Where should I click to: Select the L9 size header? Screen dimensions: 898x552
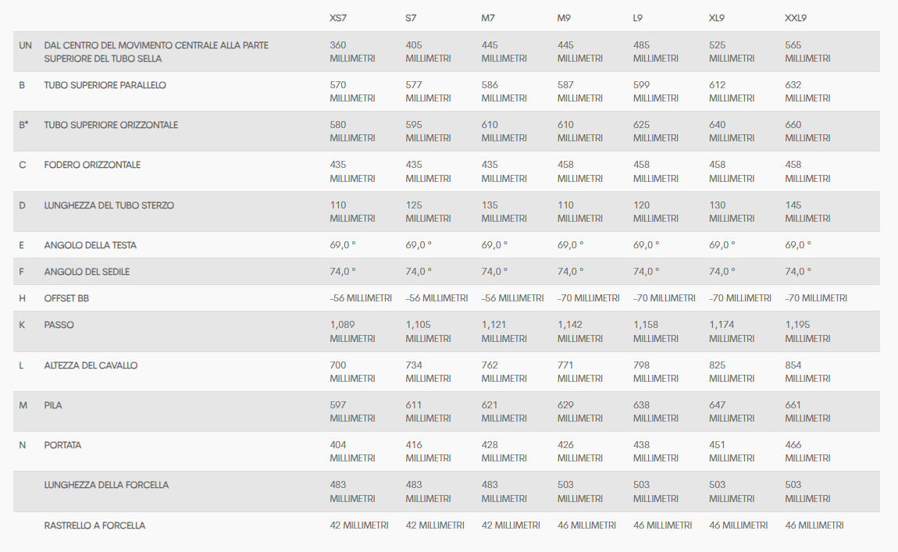coord(638,17)
